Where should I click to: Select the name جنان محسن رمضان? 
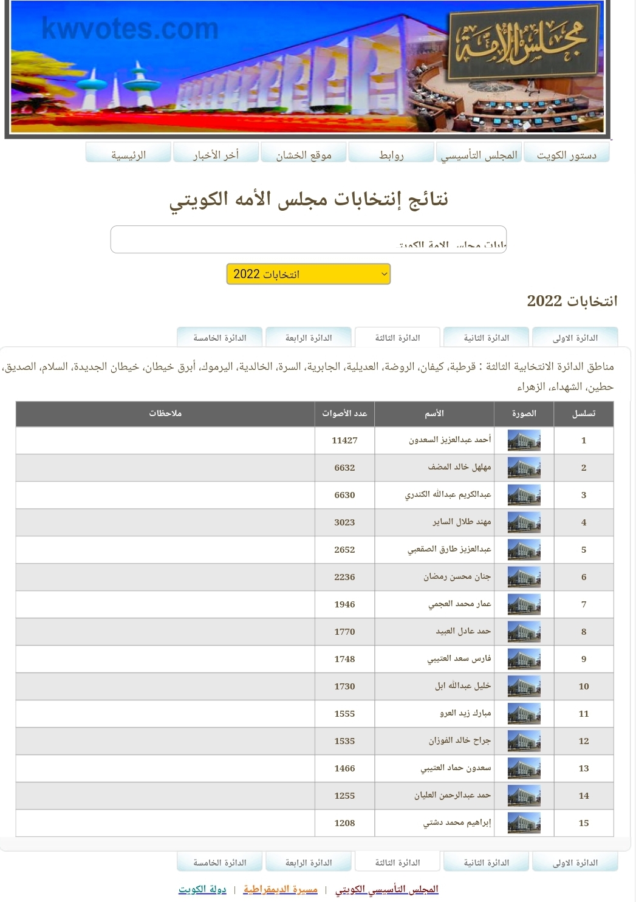coord(457,576)
